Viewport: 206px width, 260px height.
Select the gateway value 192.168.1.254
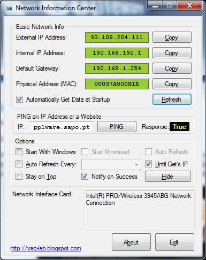[x=117, y=68]
